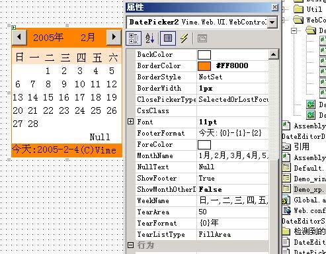Collapse the expanded subfolder under WebControls in the tree

[x=294, y=30]
